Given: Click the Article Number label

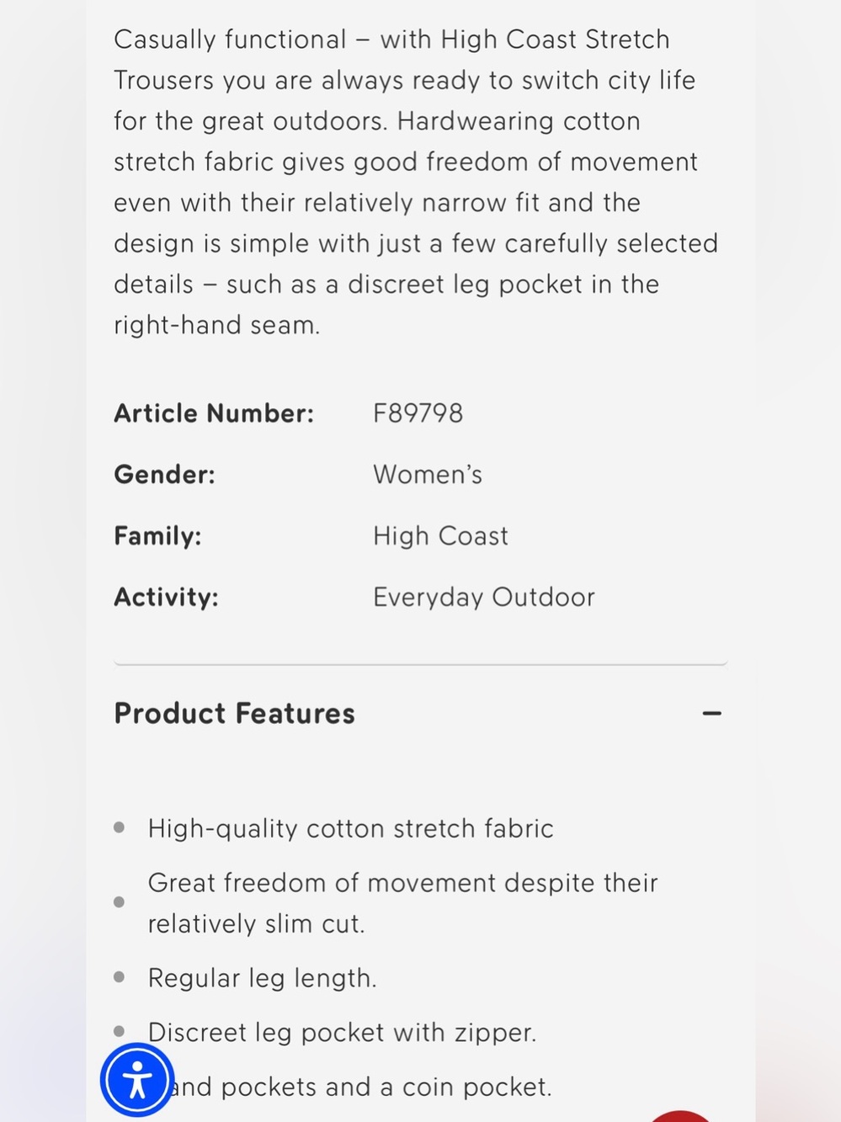Looking at the screenshot, I should [214, 413].
